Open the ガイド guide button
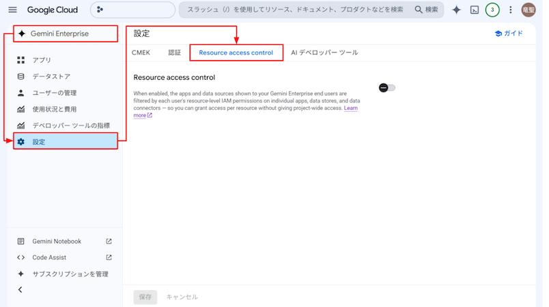549x307 pixels. click(509, 33)
